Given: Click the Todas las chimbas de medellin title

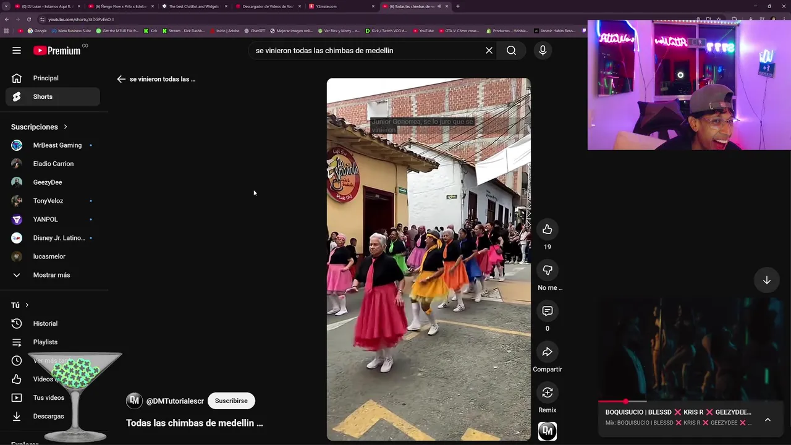Looking at the screenshot, I should 195,423.
